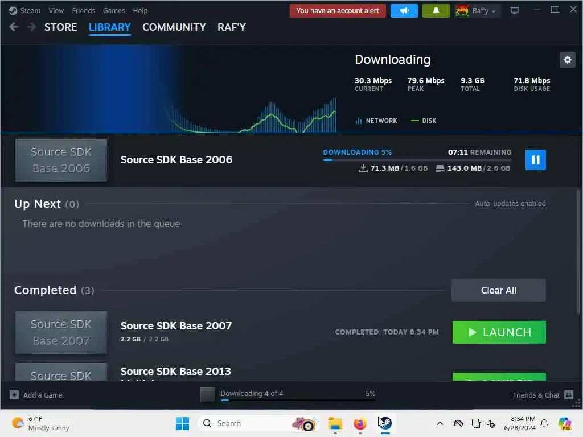Go to the LIBRARY tab
The width and height of the screenshot is (583, 437).
[x=110, y=27]
